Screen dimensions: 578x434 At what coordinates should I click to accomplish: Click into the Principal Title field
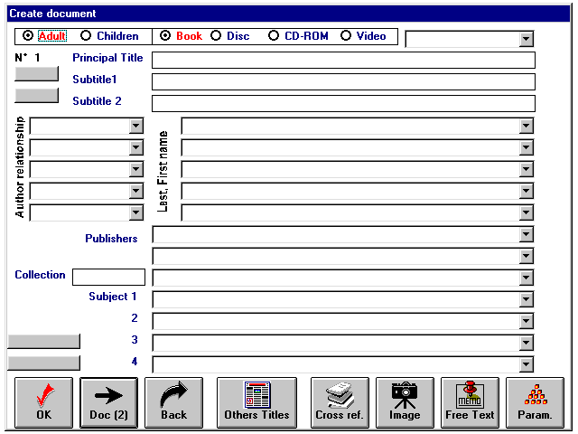pos(343,61)
